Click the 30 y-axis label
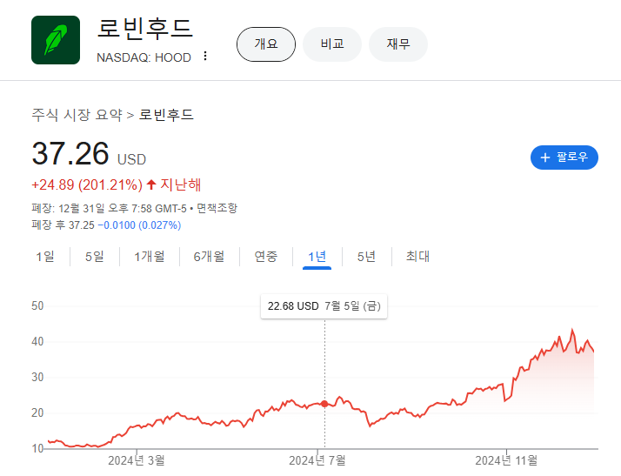Viewport: 621px width, 476px height. pos(37,378)
